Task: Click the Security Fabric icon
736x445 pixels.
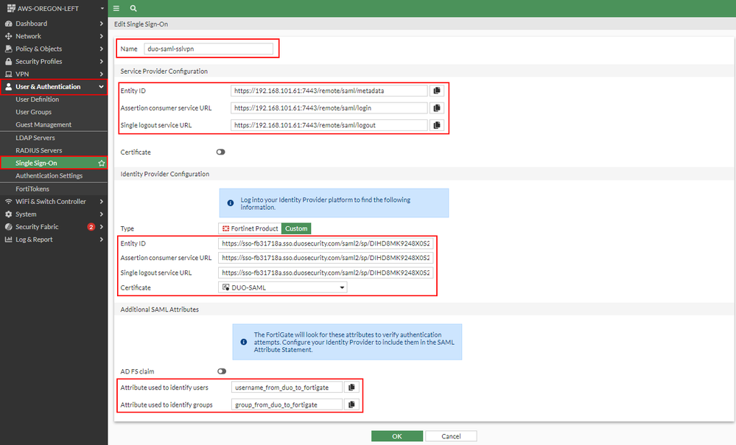Action: [8, 227]
